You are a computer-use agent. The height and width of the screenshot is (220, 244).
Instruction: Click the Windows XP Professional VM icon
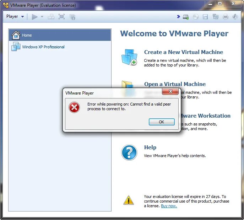tap(16, 47)
